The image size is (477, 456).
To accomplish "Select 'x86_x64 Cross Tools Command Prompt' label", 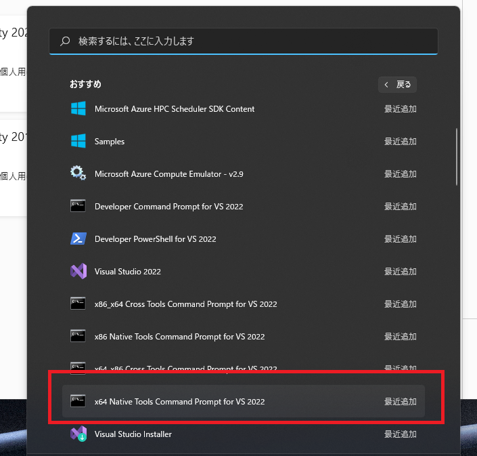I will (x=186, y=304).
